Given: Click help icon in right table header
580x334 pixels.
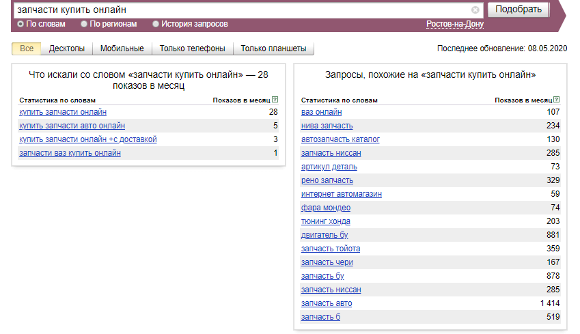Looking at the screenshot, I should pyautogui.click(x=557, y=100).
